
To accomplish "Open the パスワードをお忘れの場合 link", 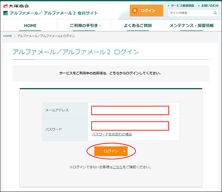I will [112, 134].
